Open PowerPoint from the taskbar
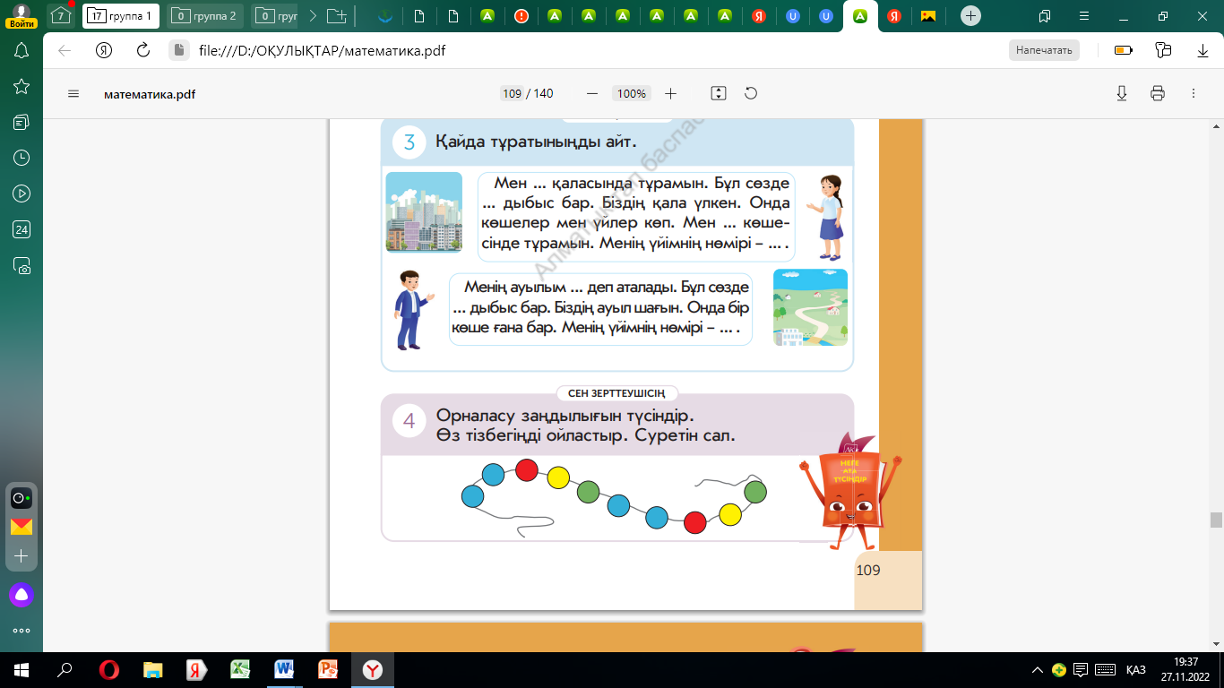The width and height of the screenshot is (1224, 688). click(328, 670)
